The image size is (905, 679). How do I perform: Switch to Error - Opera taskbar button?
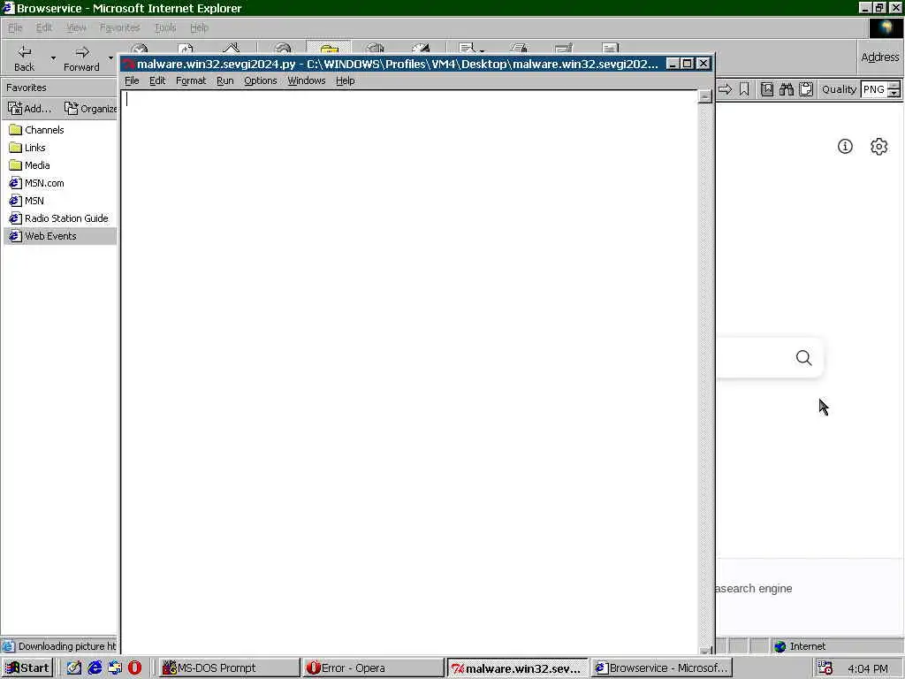tap(373, 668)
